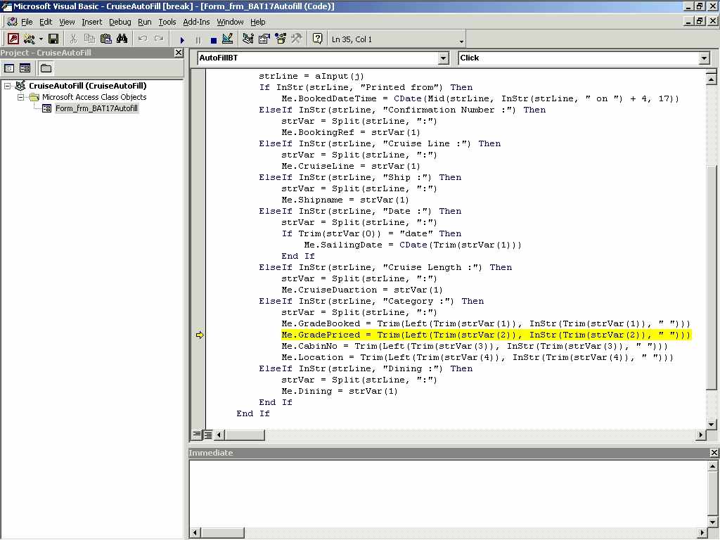Click the code window vertical scroll thumb
Viewport: 720px width, 540px height.
click(711, 278)
